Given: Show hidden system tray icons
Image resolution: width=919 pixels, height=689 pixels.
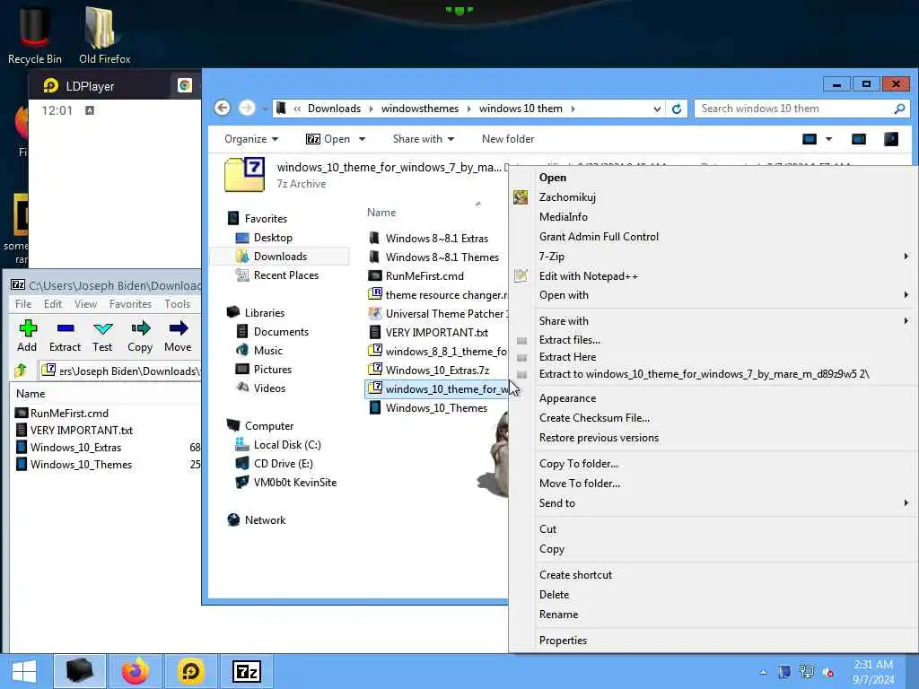Looking at the screenshot, I should [763, 672].
